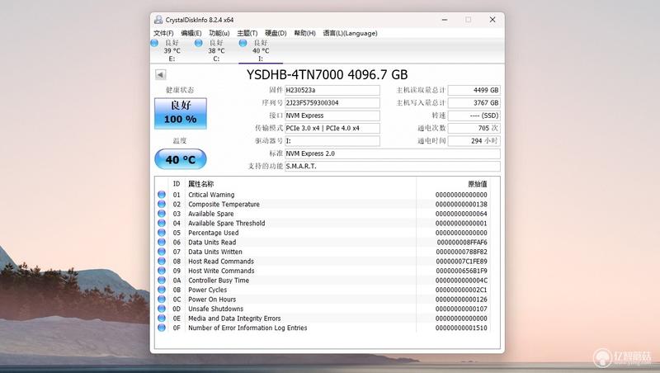Viewport: 660px width, 373px height.
Task: Click the S.M.A.R.T. supported features field
Action: (393, 167)
